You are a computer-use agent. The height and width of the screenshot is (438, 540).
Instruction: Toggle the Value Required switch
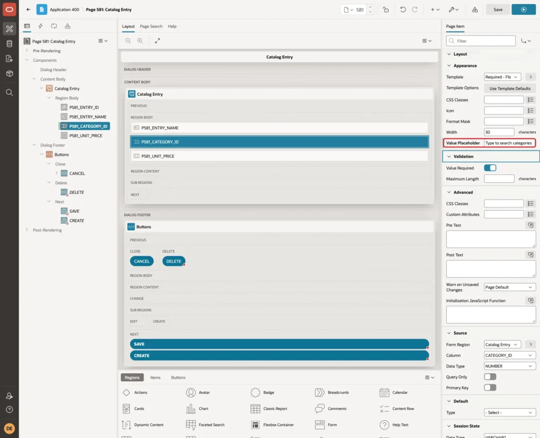pyautogui.click(x=490, y=168)
